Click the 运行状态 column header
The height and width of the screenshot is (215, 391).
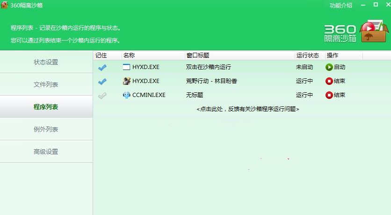click(x=310, y=55)
